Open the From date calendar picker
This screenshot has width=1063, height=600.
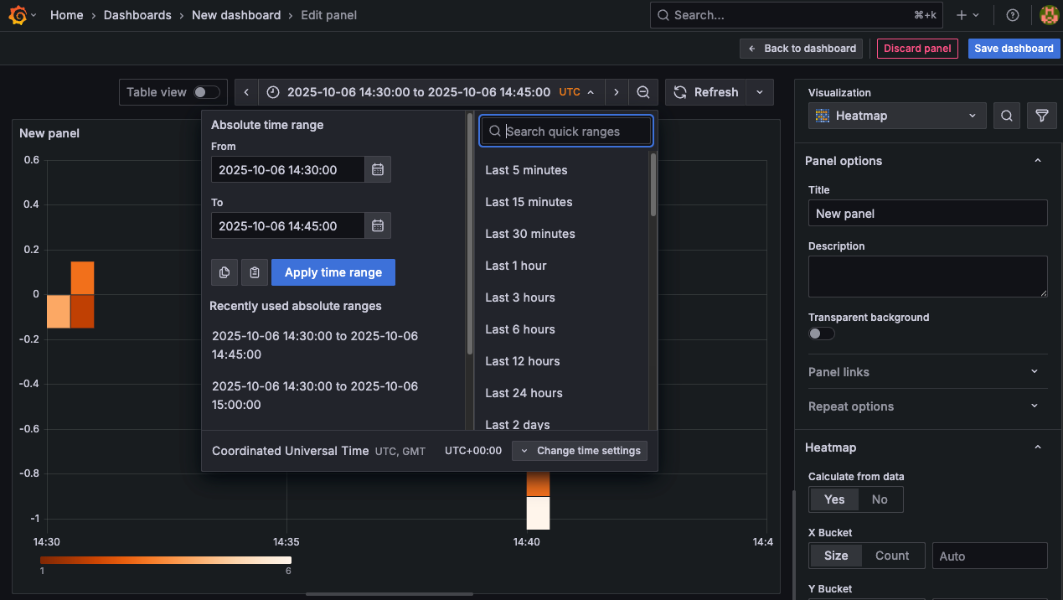click(378, 169)
